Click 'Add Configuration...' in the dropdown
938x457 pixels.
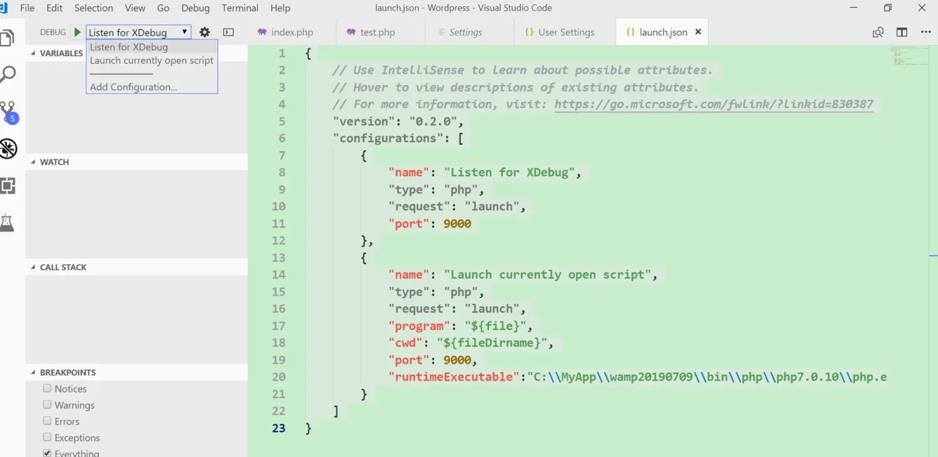click(x=133, y=87)
